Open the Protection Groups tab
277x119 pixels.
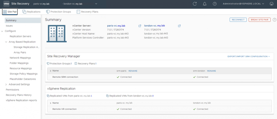[x=59, y=12]
